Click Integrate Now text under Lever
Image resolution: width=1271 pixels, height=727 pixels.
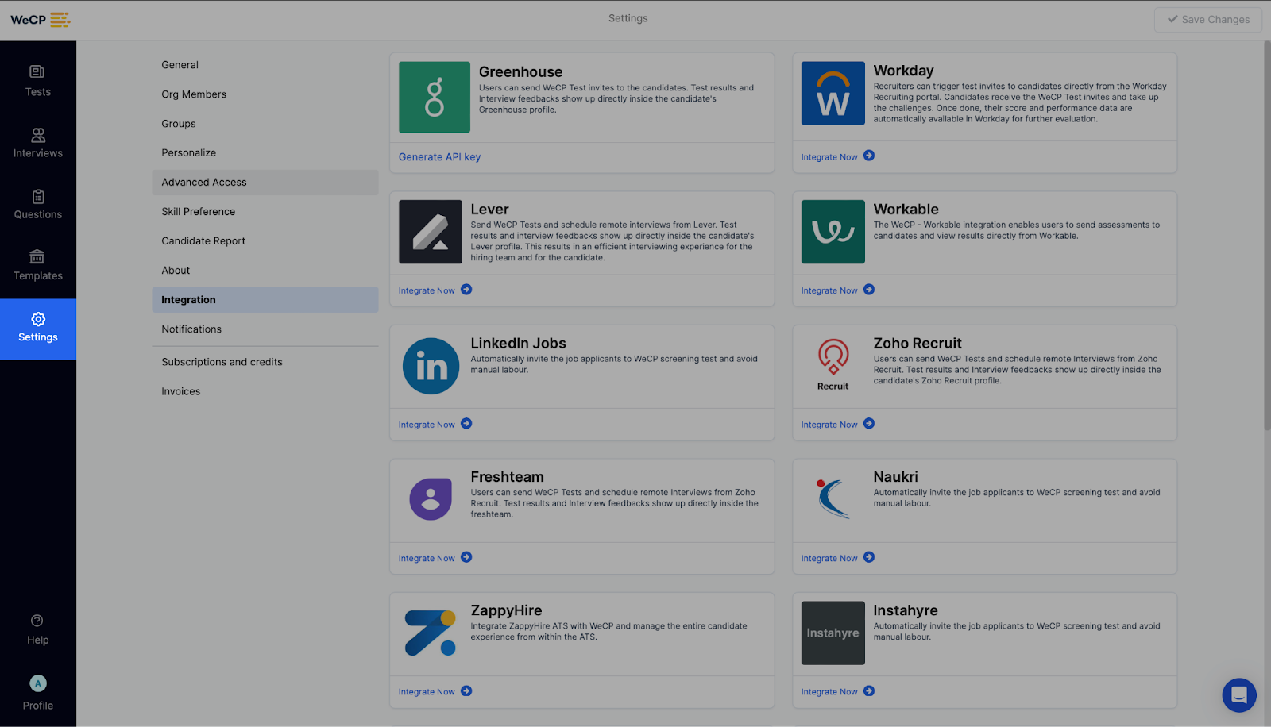tap(427, 291)
